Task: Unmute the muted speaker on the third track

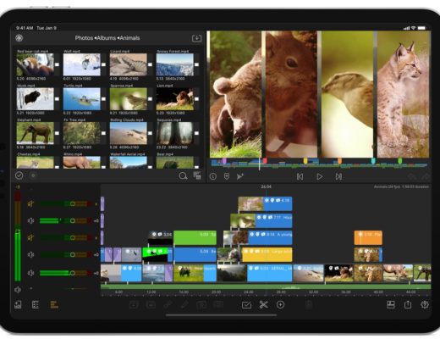Action: 30,237
